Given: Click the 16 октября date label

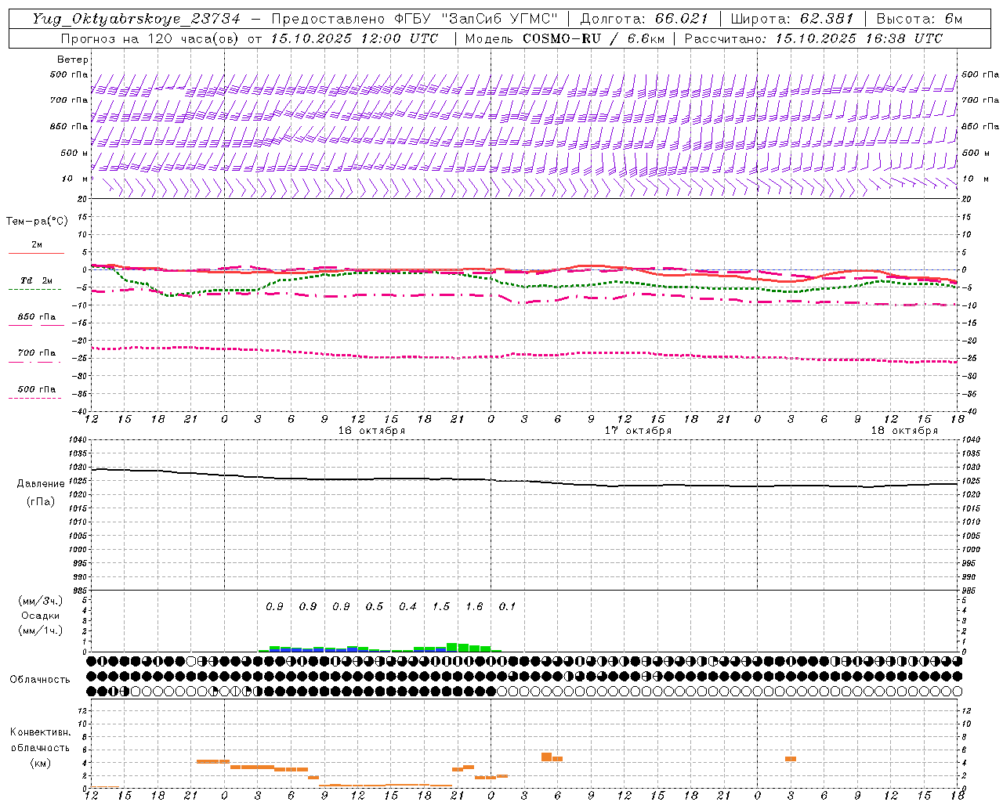Looking at the screenshot, I should [371, 431].
